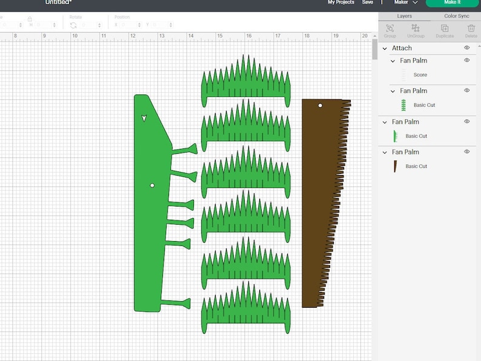Hide the third Fan Palm layer

pyautogui.click(x=467, y=121)
